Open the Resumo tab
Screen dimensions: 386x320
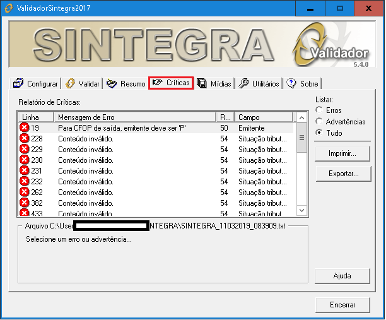coord(126,83)
